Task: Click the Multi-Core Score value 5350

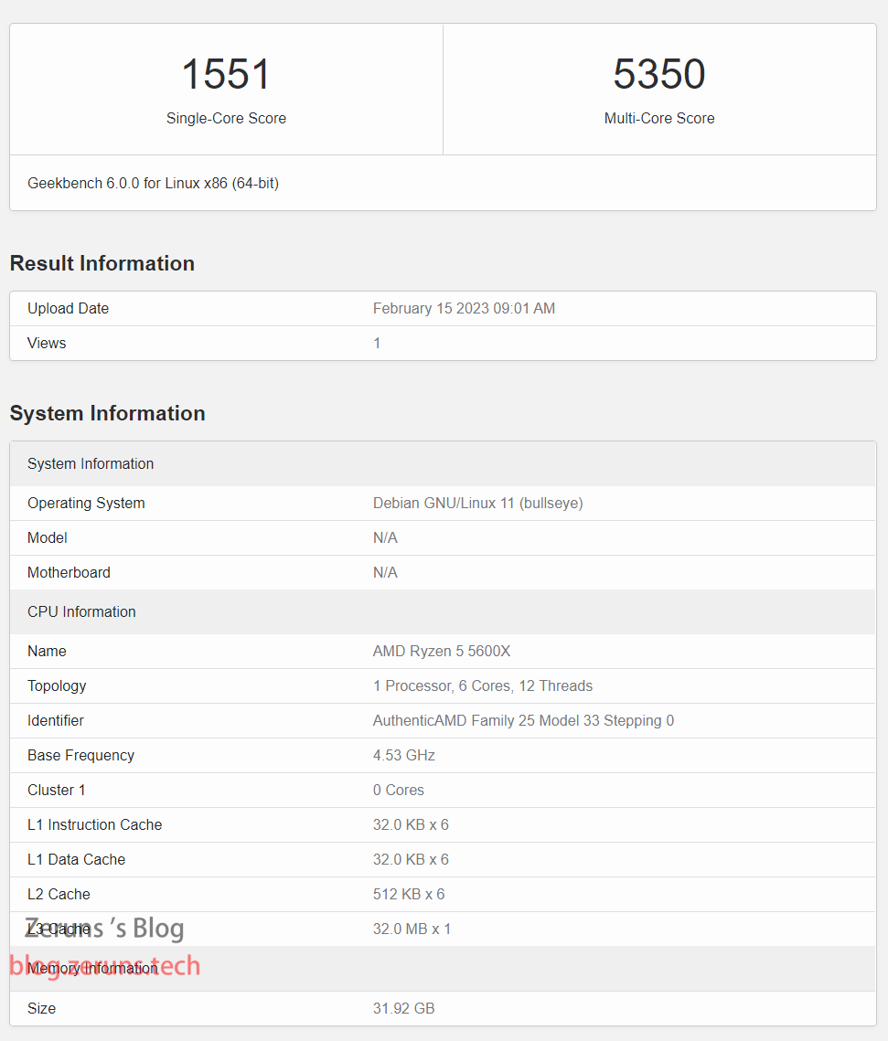Action: click(658, 75)
